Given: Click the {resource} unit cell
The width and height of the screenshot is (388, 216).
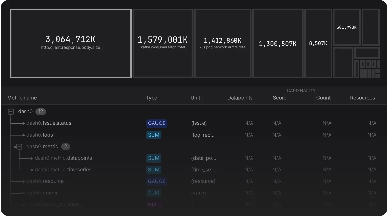Looking at the screenshot, I should 203,181.
